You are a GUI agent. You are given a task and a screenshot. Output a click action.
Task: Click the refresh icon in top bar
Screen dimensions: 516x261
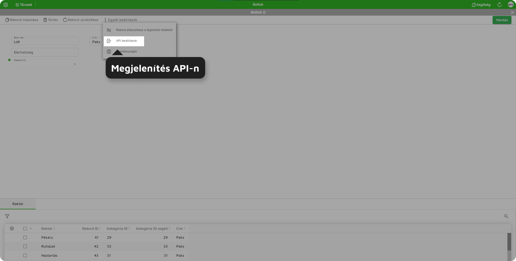(500, 5)
